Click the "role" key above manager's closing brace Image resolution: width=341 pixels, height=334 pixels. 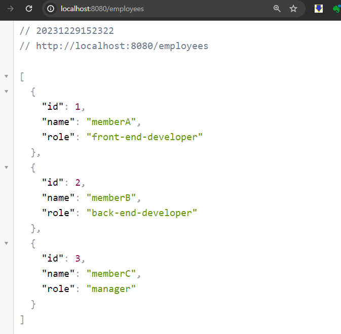(x=58, y=289)
